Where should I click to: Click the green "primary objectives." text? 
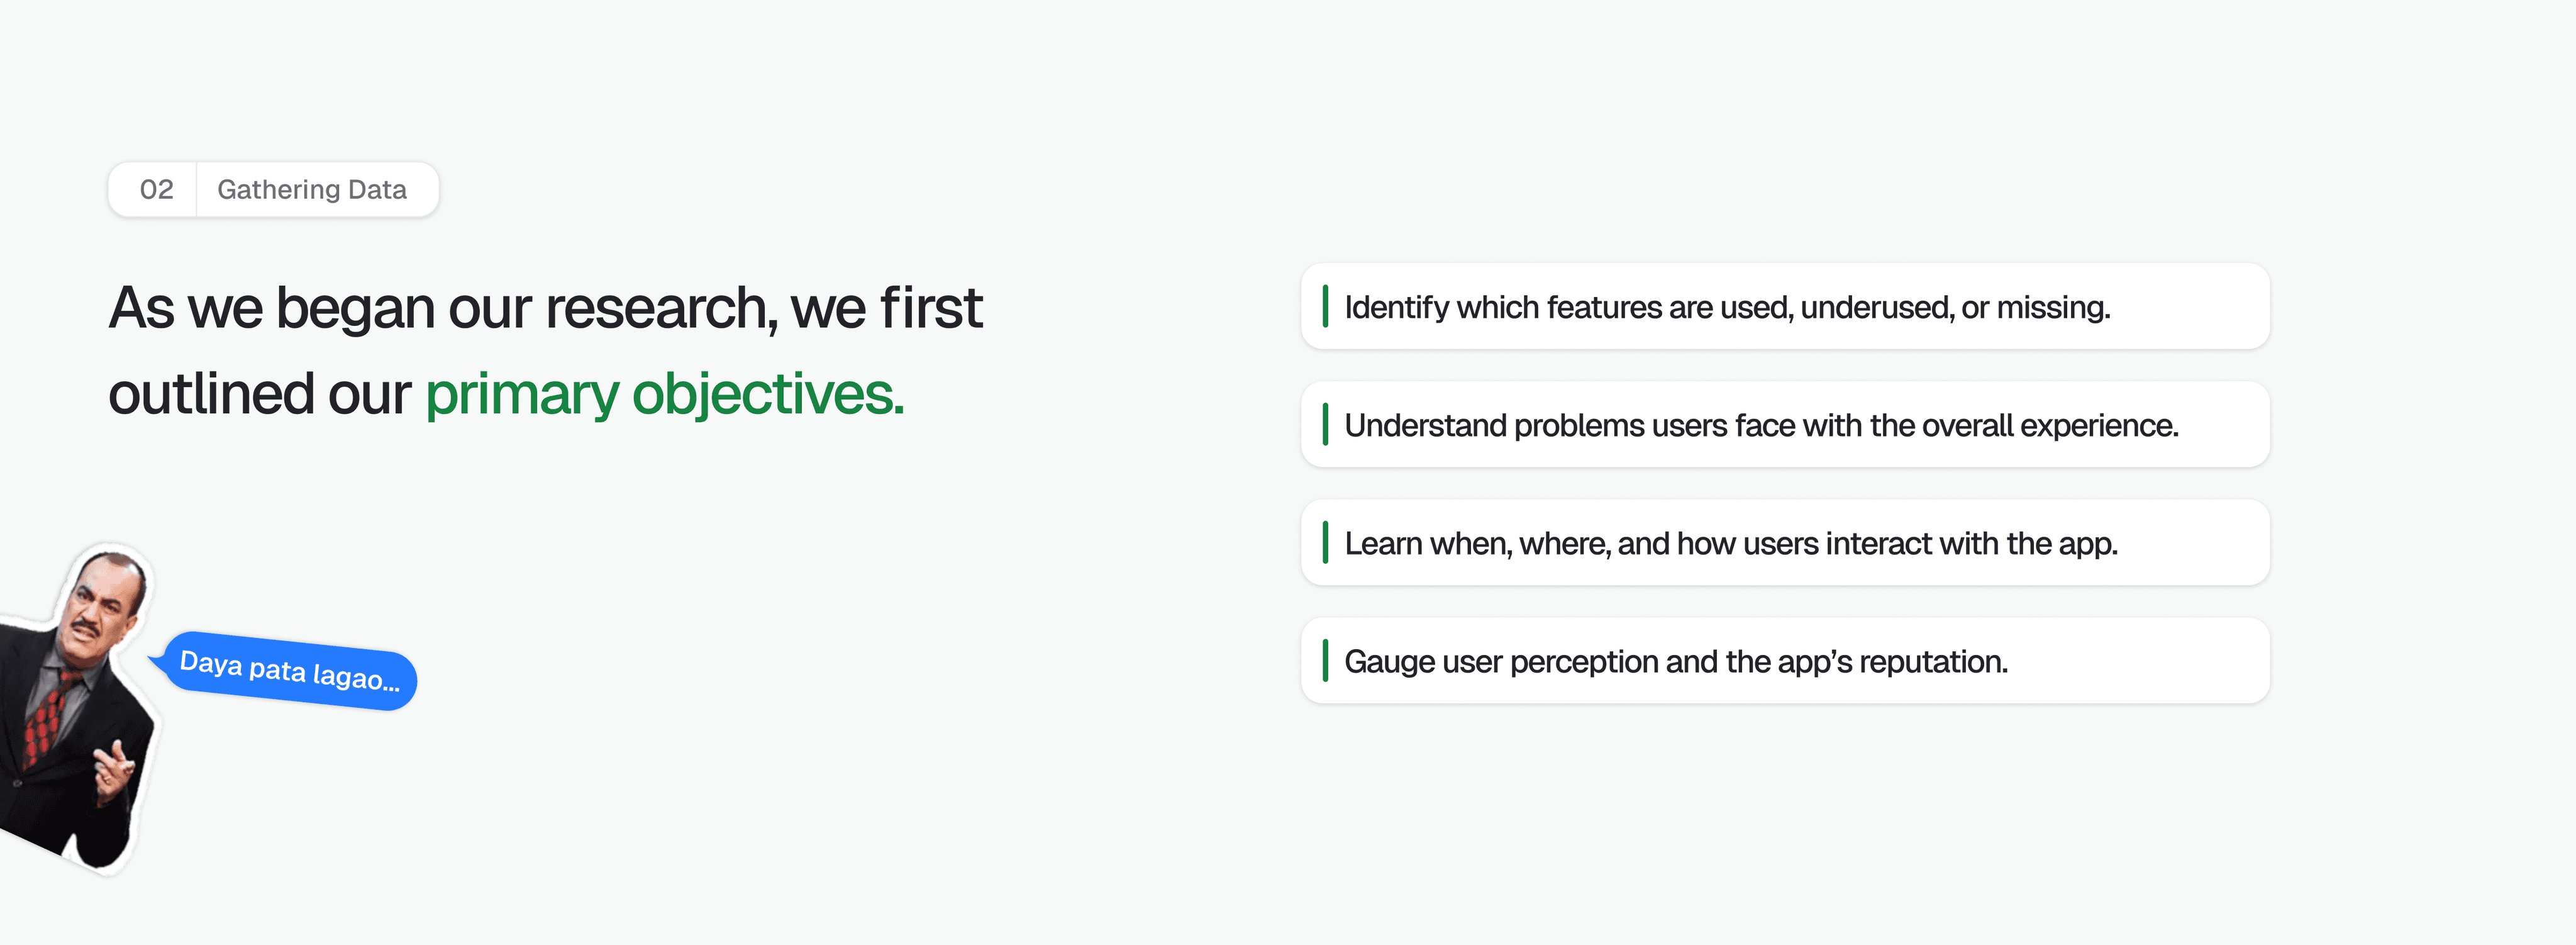[665, 393]
